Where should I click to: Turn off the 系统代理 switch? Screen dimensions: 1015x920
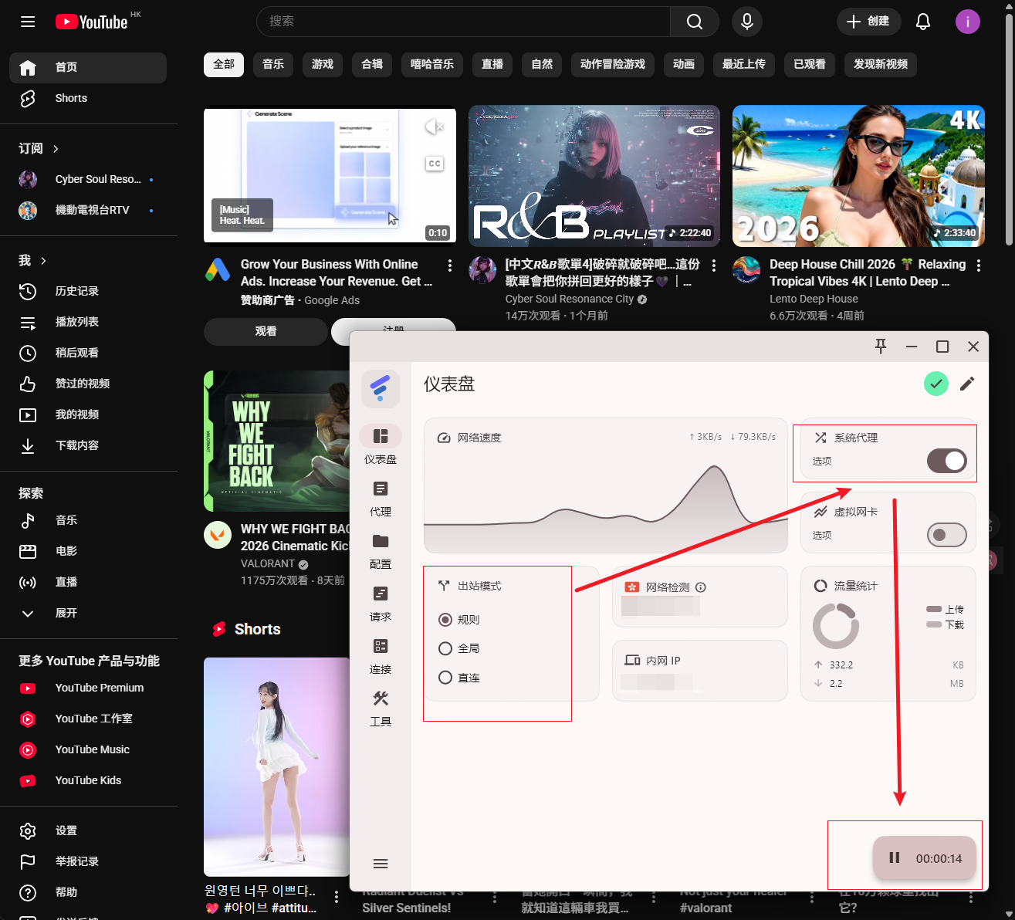(x=946, y=461)
